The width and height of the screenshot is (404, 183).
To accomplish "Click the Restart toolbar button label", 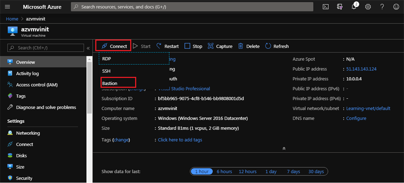I will click(171, 46).
